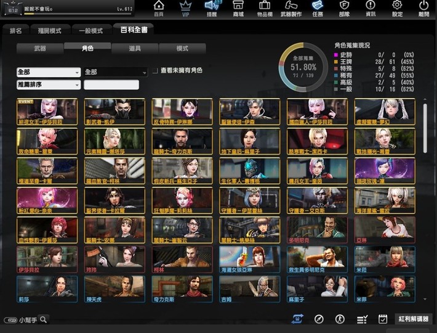Click the blue swap arrows icon

coord(297,319)
